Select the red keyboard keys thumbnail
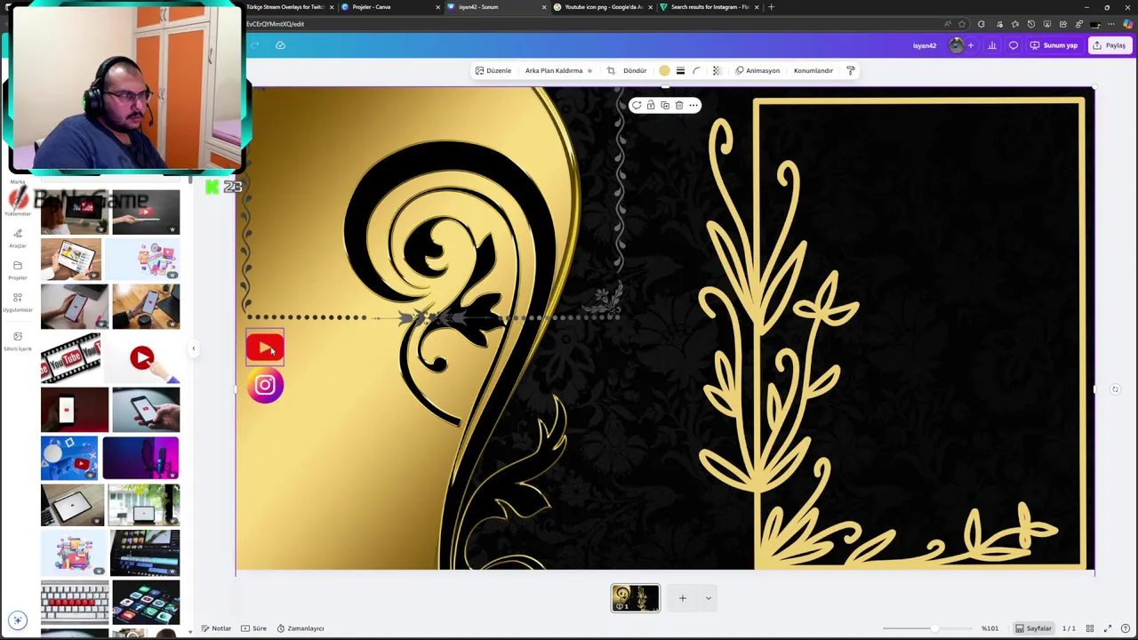This screenshot has width=1138, height=640. (x=75, y=602)
